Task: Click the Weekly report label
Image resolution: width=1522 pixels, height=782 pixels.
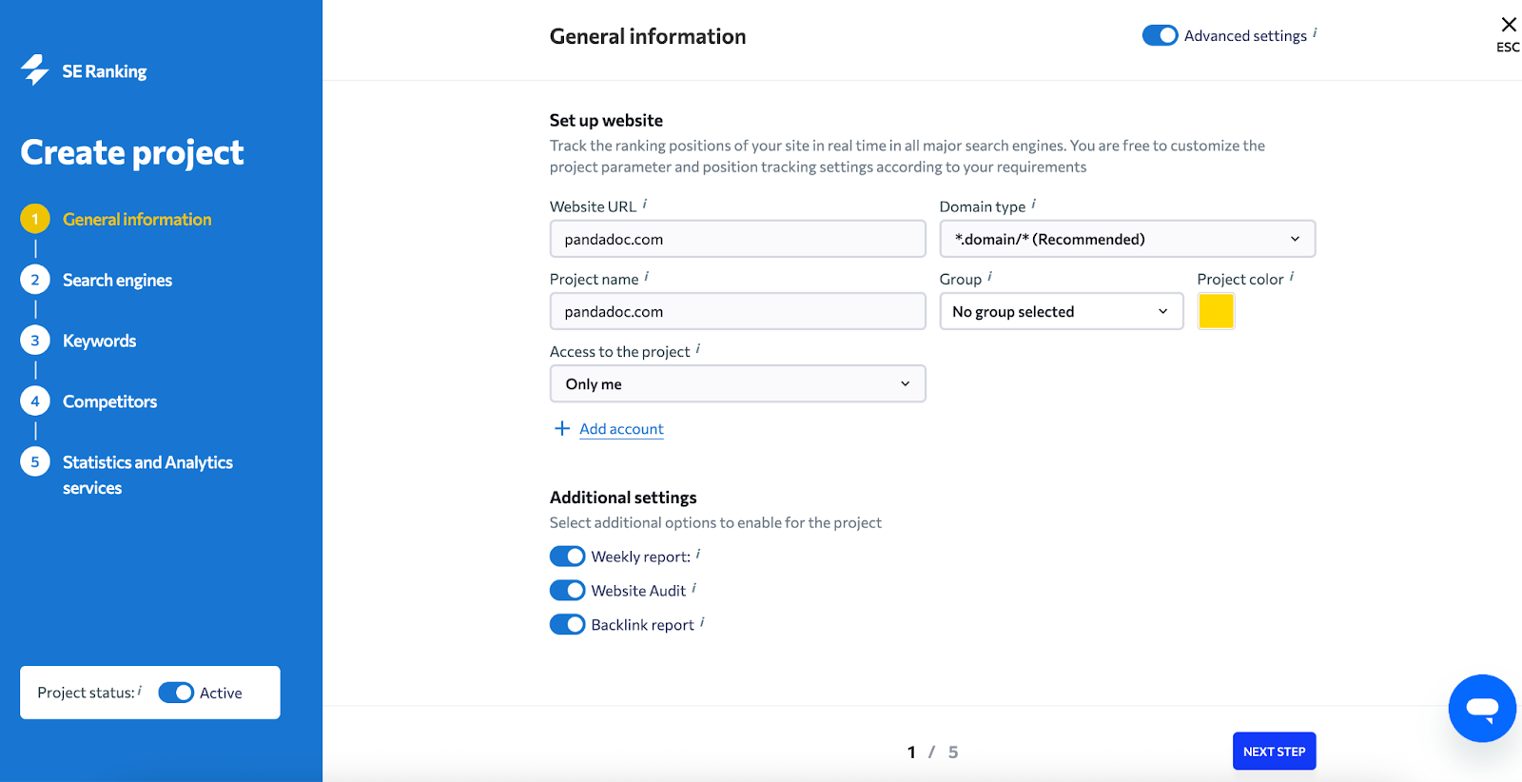Action: pyautogui.click(x=641, y=557)
